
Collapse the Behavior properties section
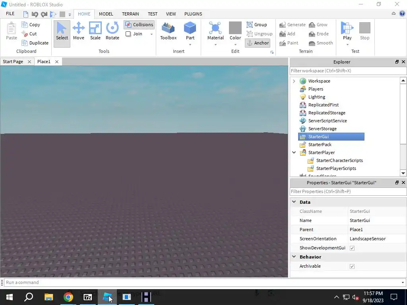point(294,257)
